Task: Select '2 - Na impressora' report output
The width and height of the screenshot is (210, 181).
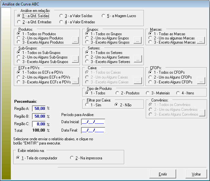Action: [72, 158]
